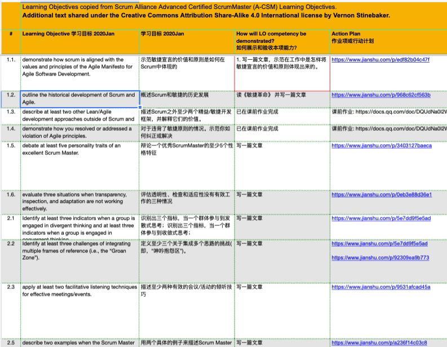Select cell '描述Scrum之外至少两个精益/敏捷开发框架'
The width and height of the screenshot is (447, 347).
pyautogui.click(x=187, y=116)
